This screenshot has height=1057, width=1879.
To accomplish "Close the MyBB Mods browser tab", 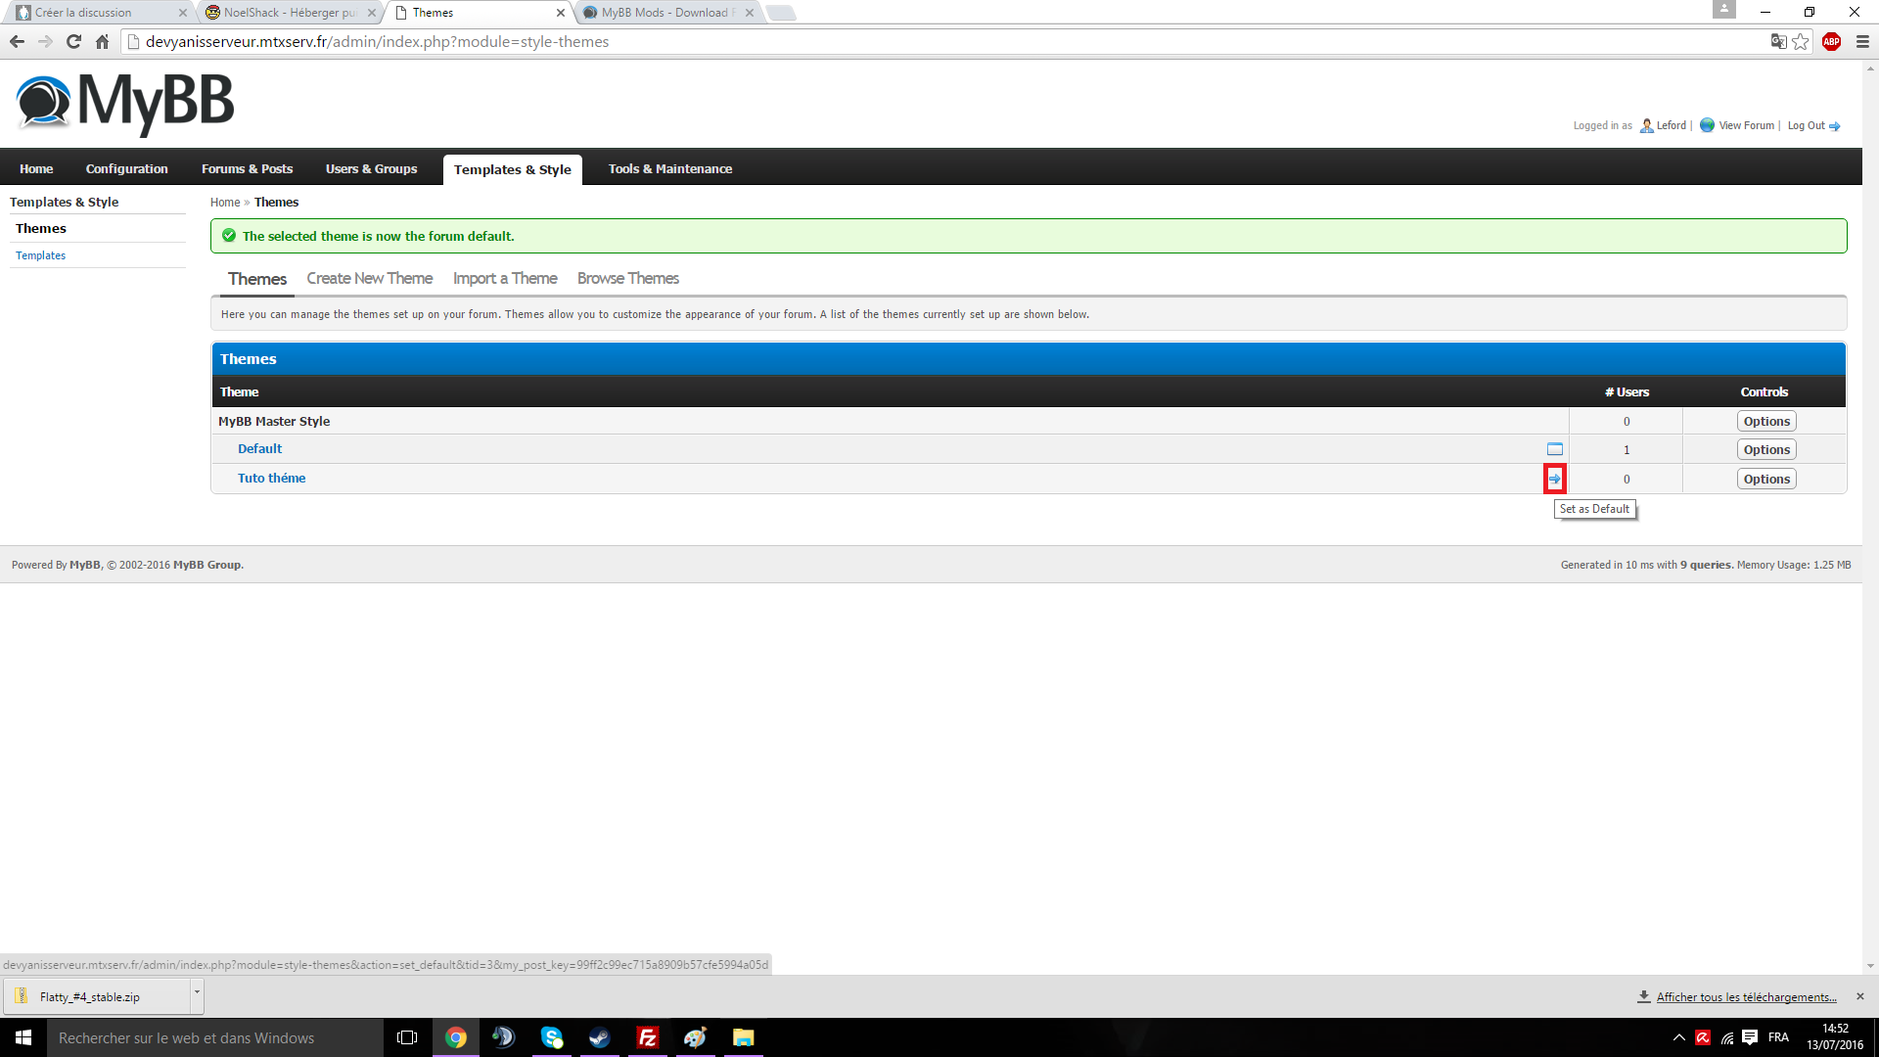I will click(x=750, y=13).
